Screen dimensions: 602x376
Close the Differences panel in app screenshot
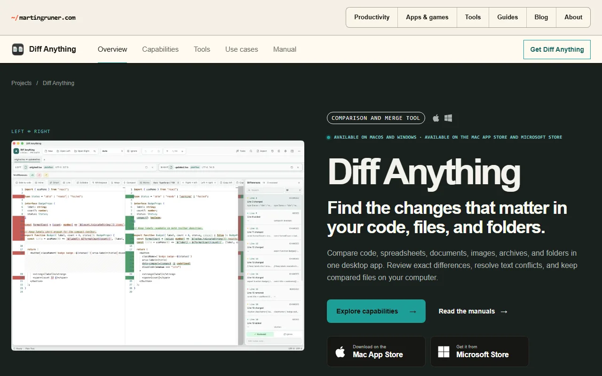[299, 182]
